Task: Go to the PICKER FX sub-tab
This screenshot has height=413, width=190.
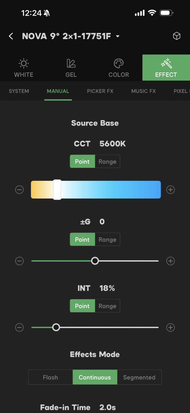Action: tap(100, 91)
